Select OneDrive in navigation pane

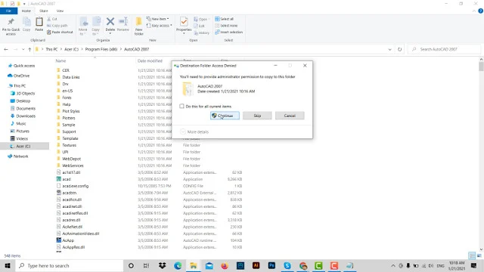21,76
